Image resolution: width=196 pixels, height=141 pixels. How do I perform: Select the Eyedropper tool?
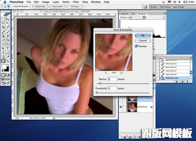(x=8, y=57)
